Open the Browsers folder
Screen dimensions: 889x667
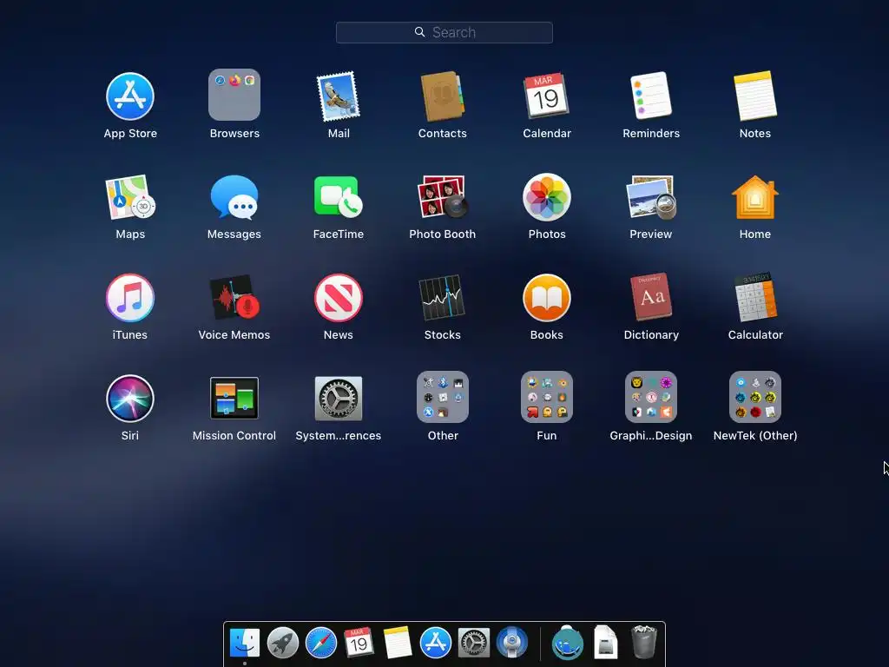pyautogui.click(x=234, y=95)
